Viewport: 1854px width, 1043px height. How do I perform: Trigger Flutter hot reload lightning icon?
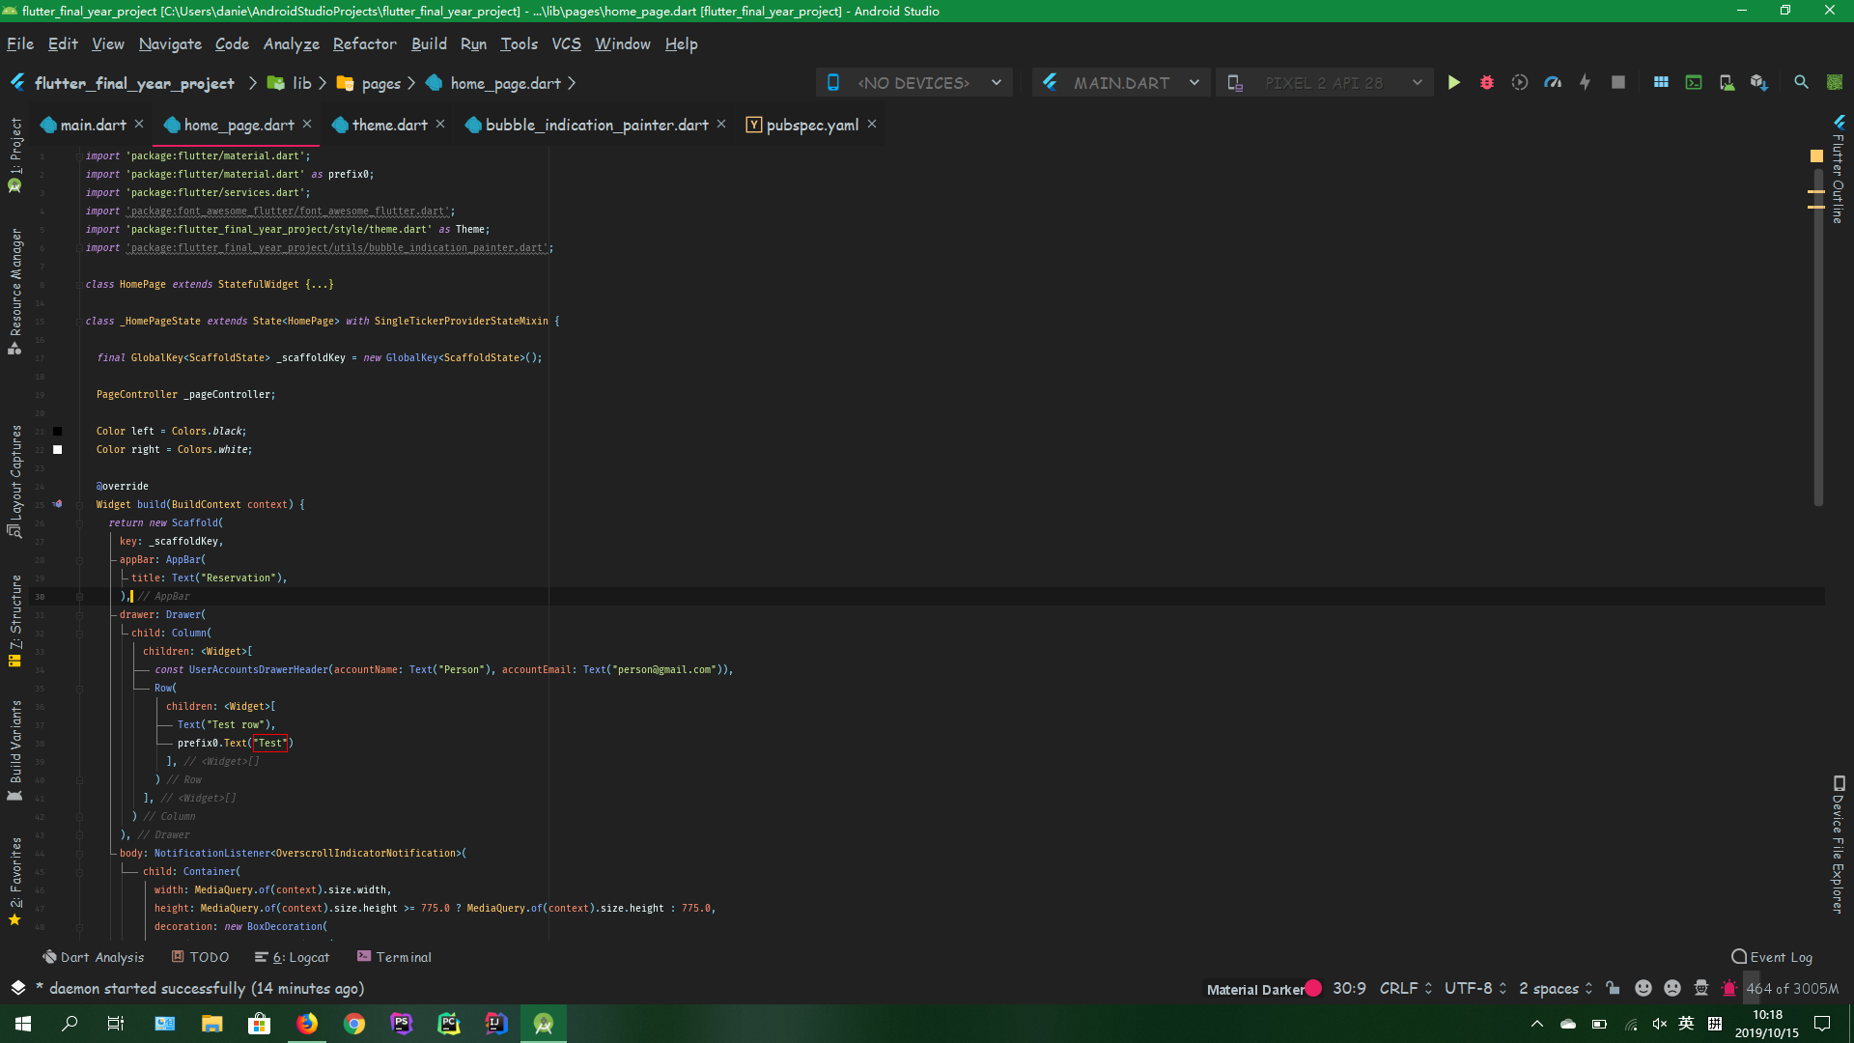point(1585,82)
